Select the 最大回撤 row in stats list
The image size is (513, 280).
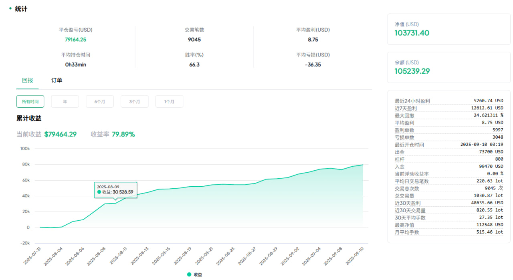click(449, 115)
